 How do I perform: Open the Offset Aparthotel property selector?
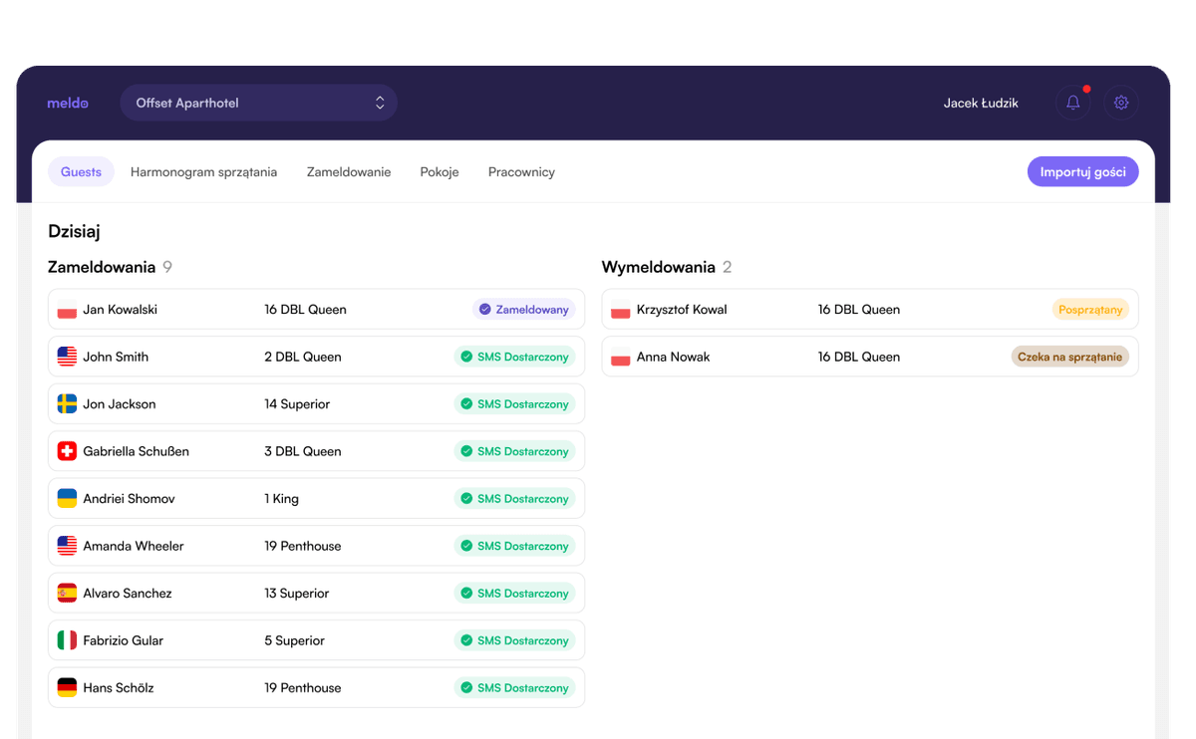(x=258, y=102)
